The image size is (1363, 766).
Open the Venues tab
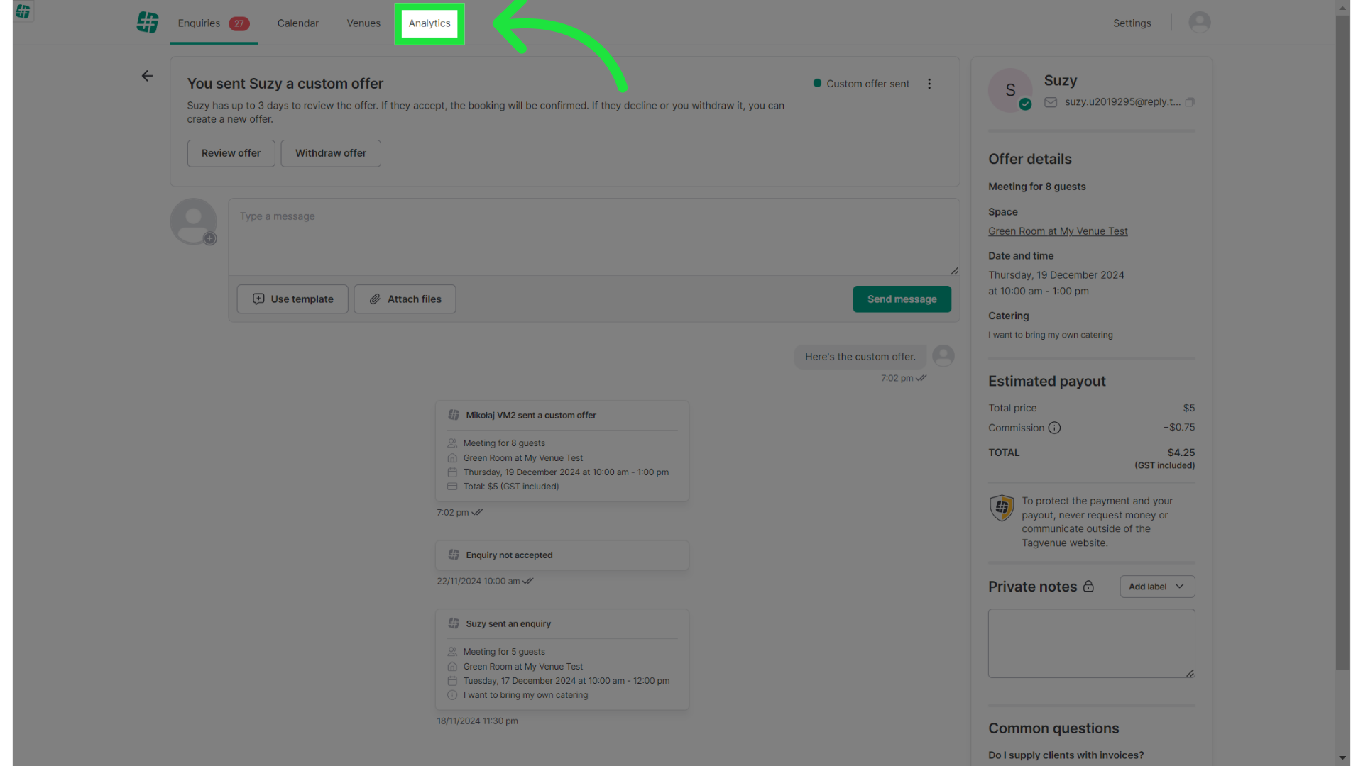(363, 23)
